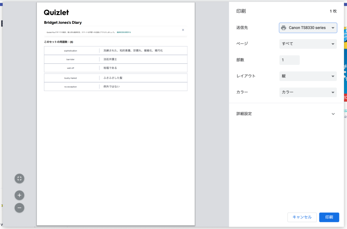Image resolution: width=347 pixels, height=229 pixels.
Task: Click the fit-to-page preview icon
Action: 19,179
